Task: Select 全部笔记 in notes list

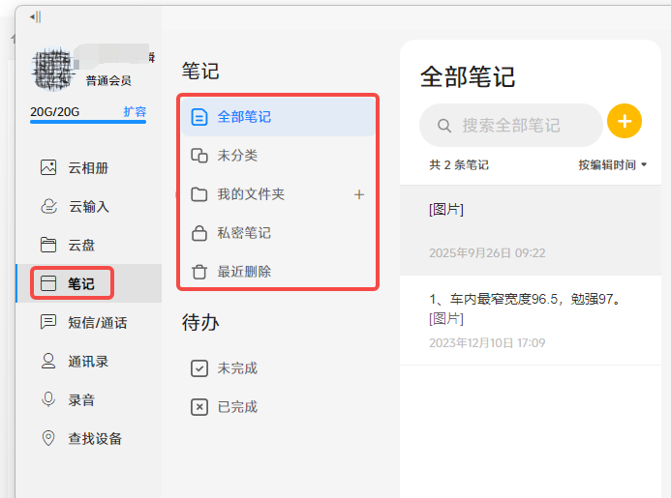Action: point(243,117)
